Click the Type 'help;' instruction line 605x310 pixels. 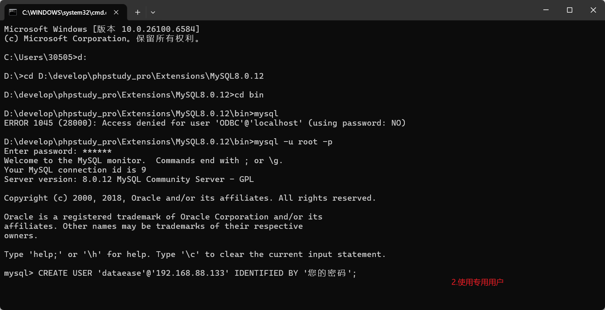click(194, 254)
